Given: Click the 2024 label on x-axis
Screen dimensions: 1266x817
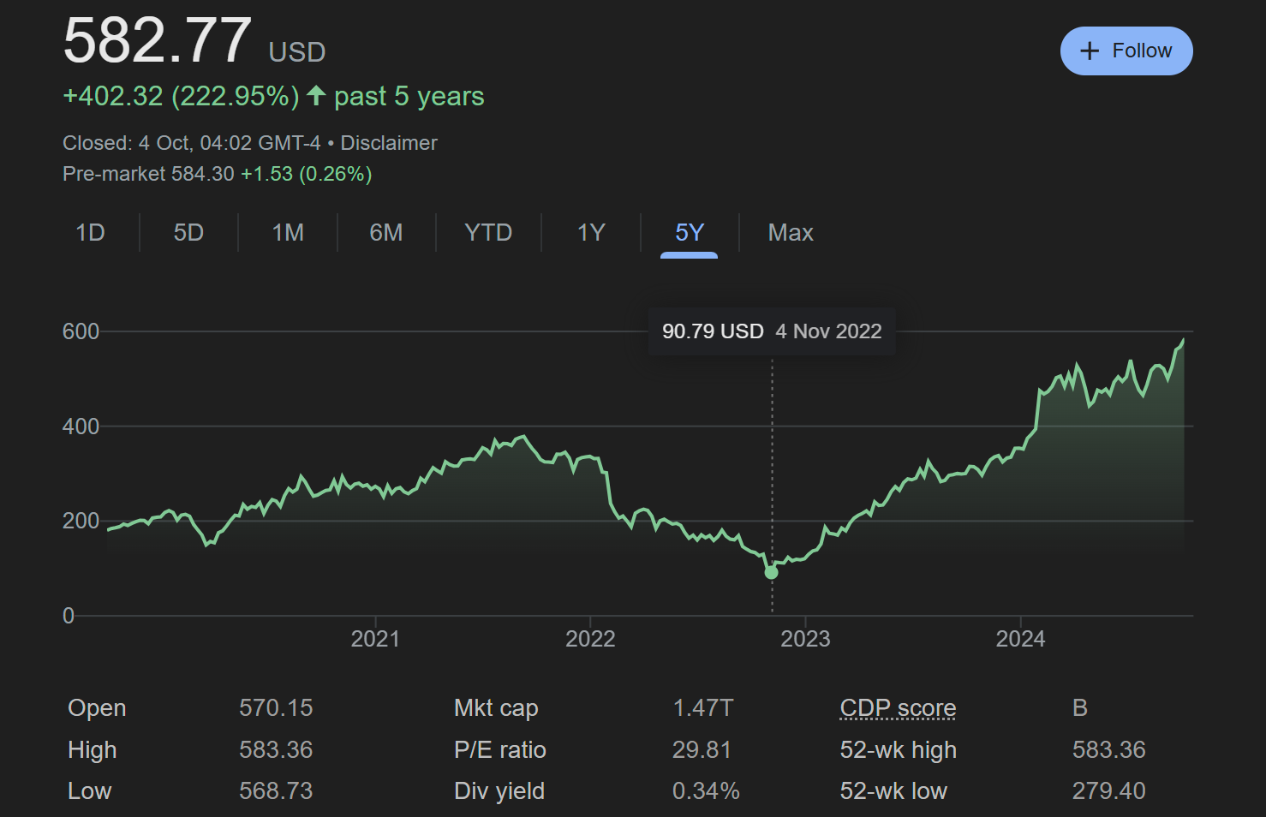Looking at the screenshot, I should 1020,639.
